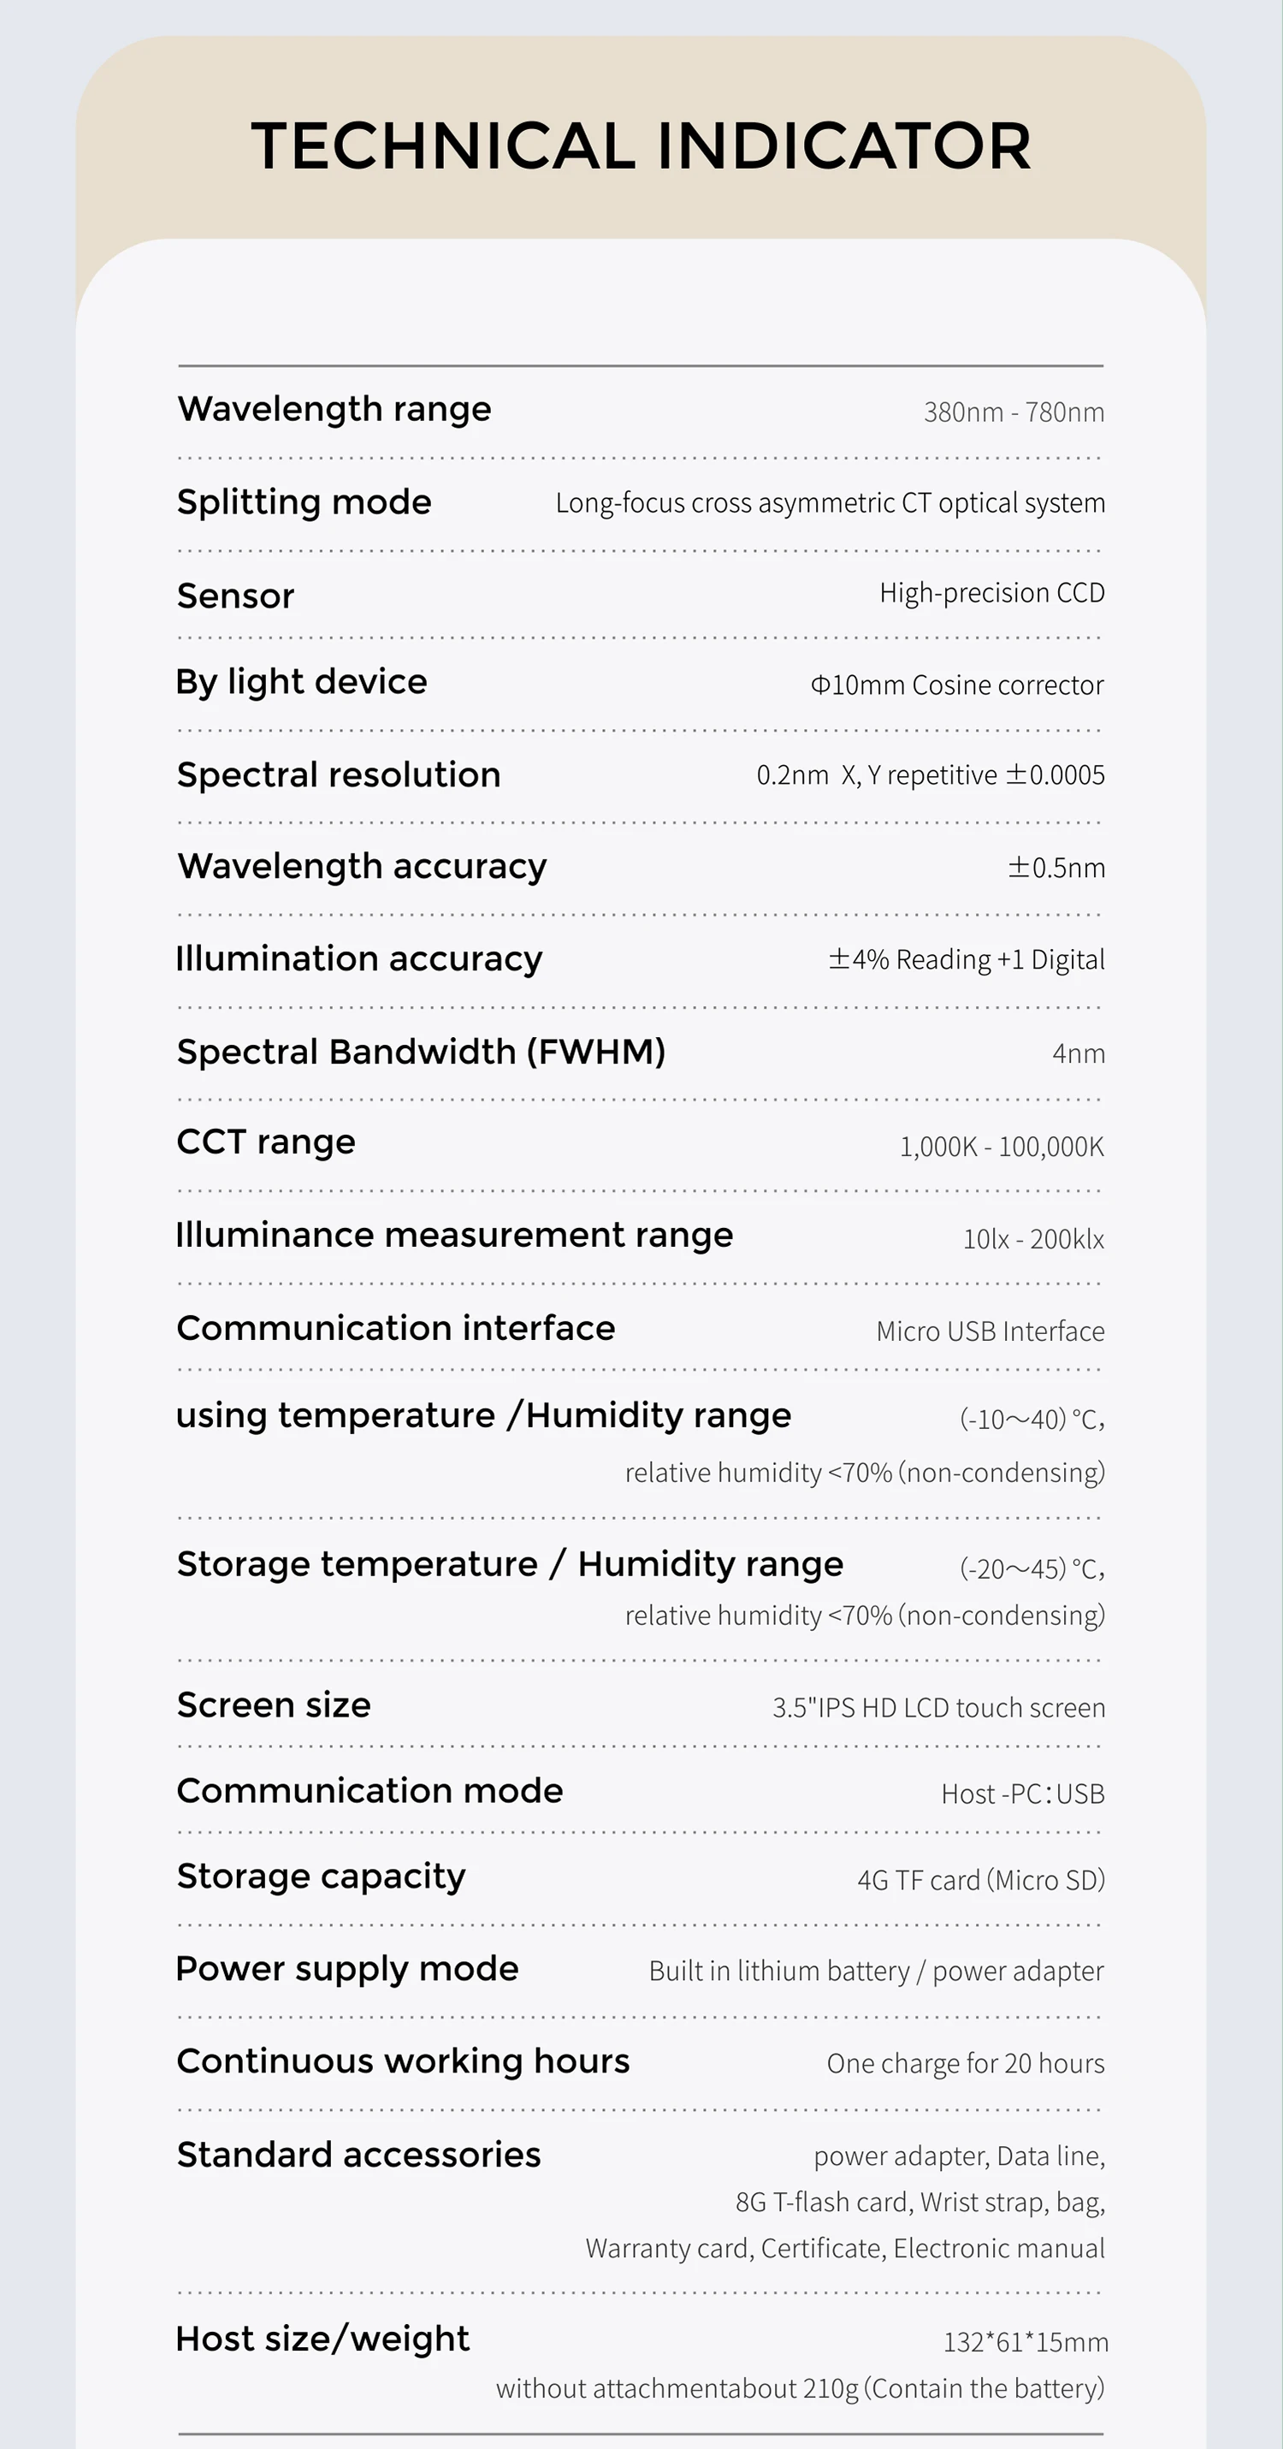Click the 132*61*15mm host size value
Screen dimensions: 1283x2449
pyautogui.click(x=1026, y=2343)
